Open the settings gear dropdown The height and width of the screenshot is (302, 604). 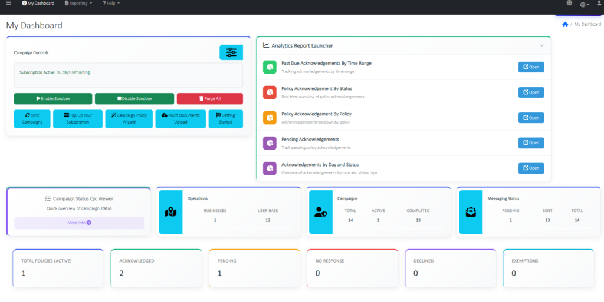point(584,4)
